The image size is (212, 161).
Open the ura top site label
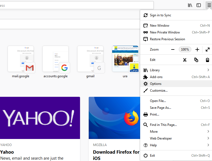[125, 76]
